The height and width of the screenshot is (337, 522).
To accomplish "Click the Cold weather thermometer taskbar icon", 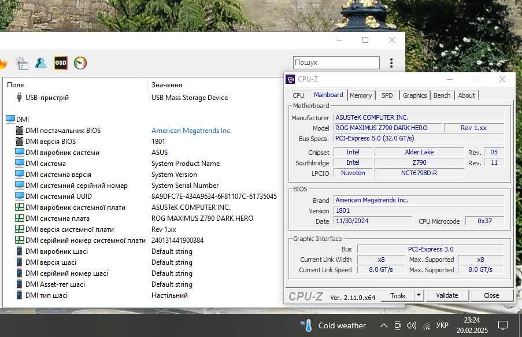I will [306, 325].
